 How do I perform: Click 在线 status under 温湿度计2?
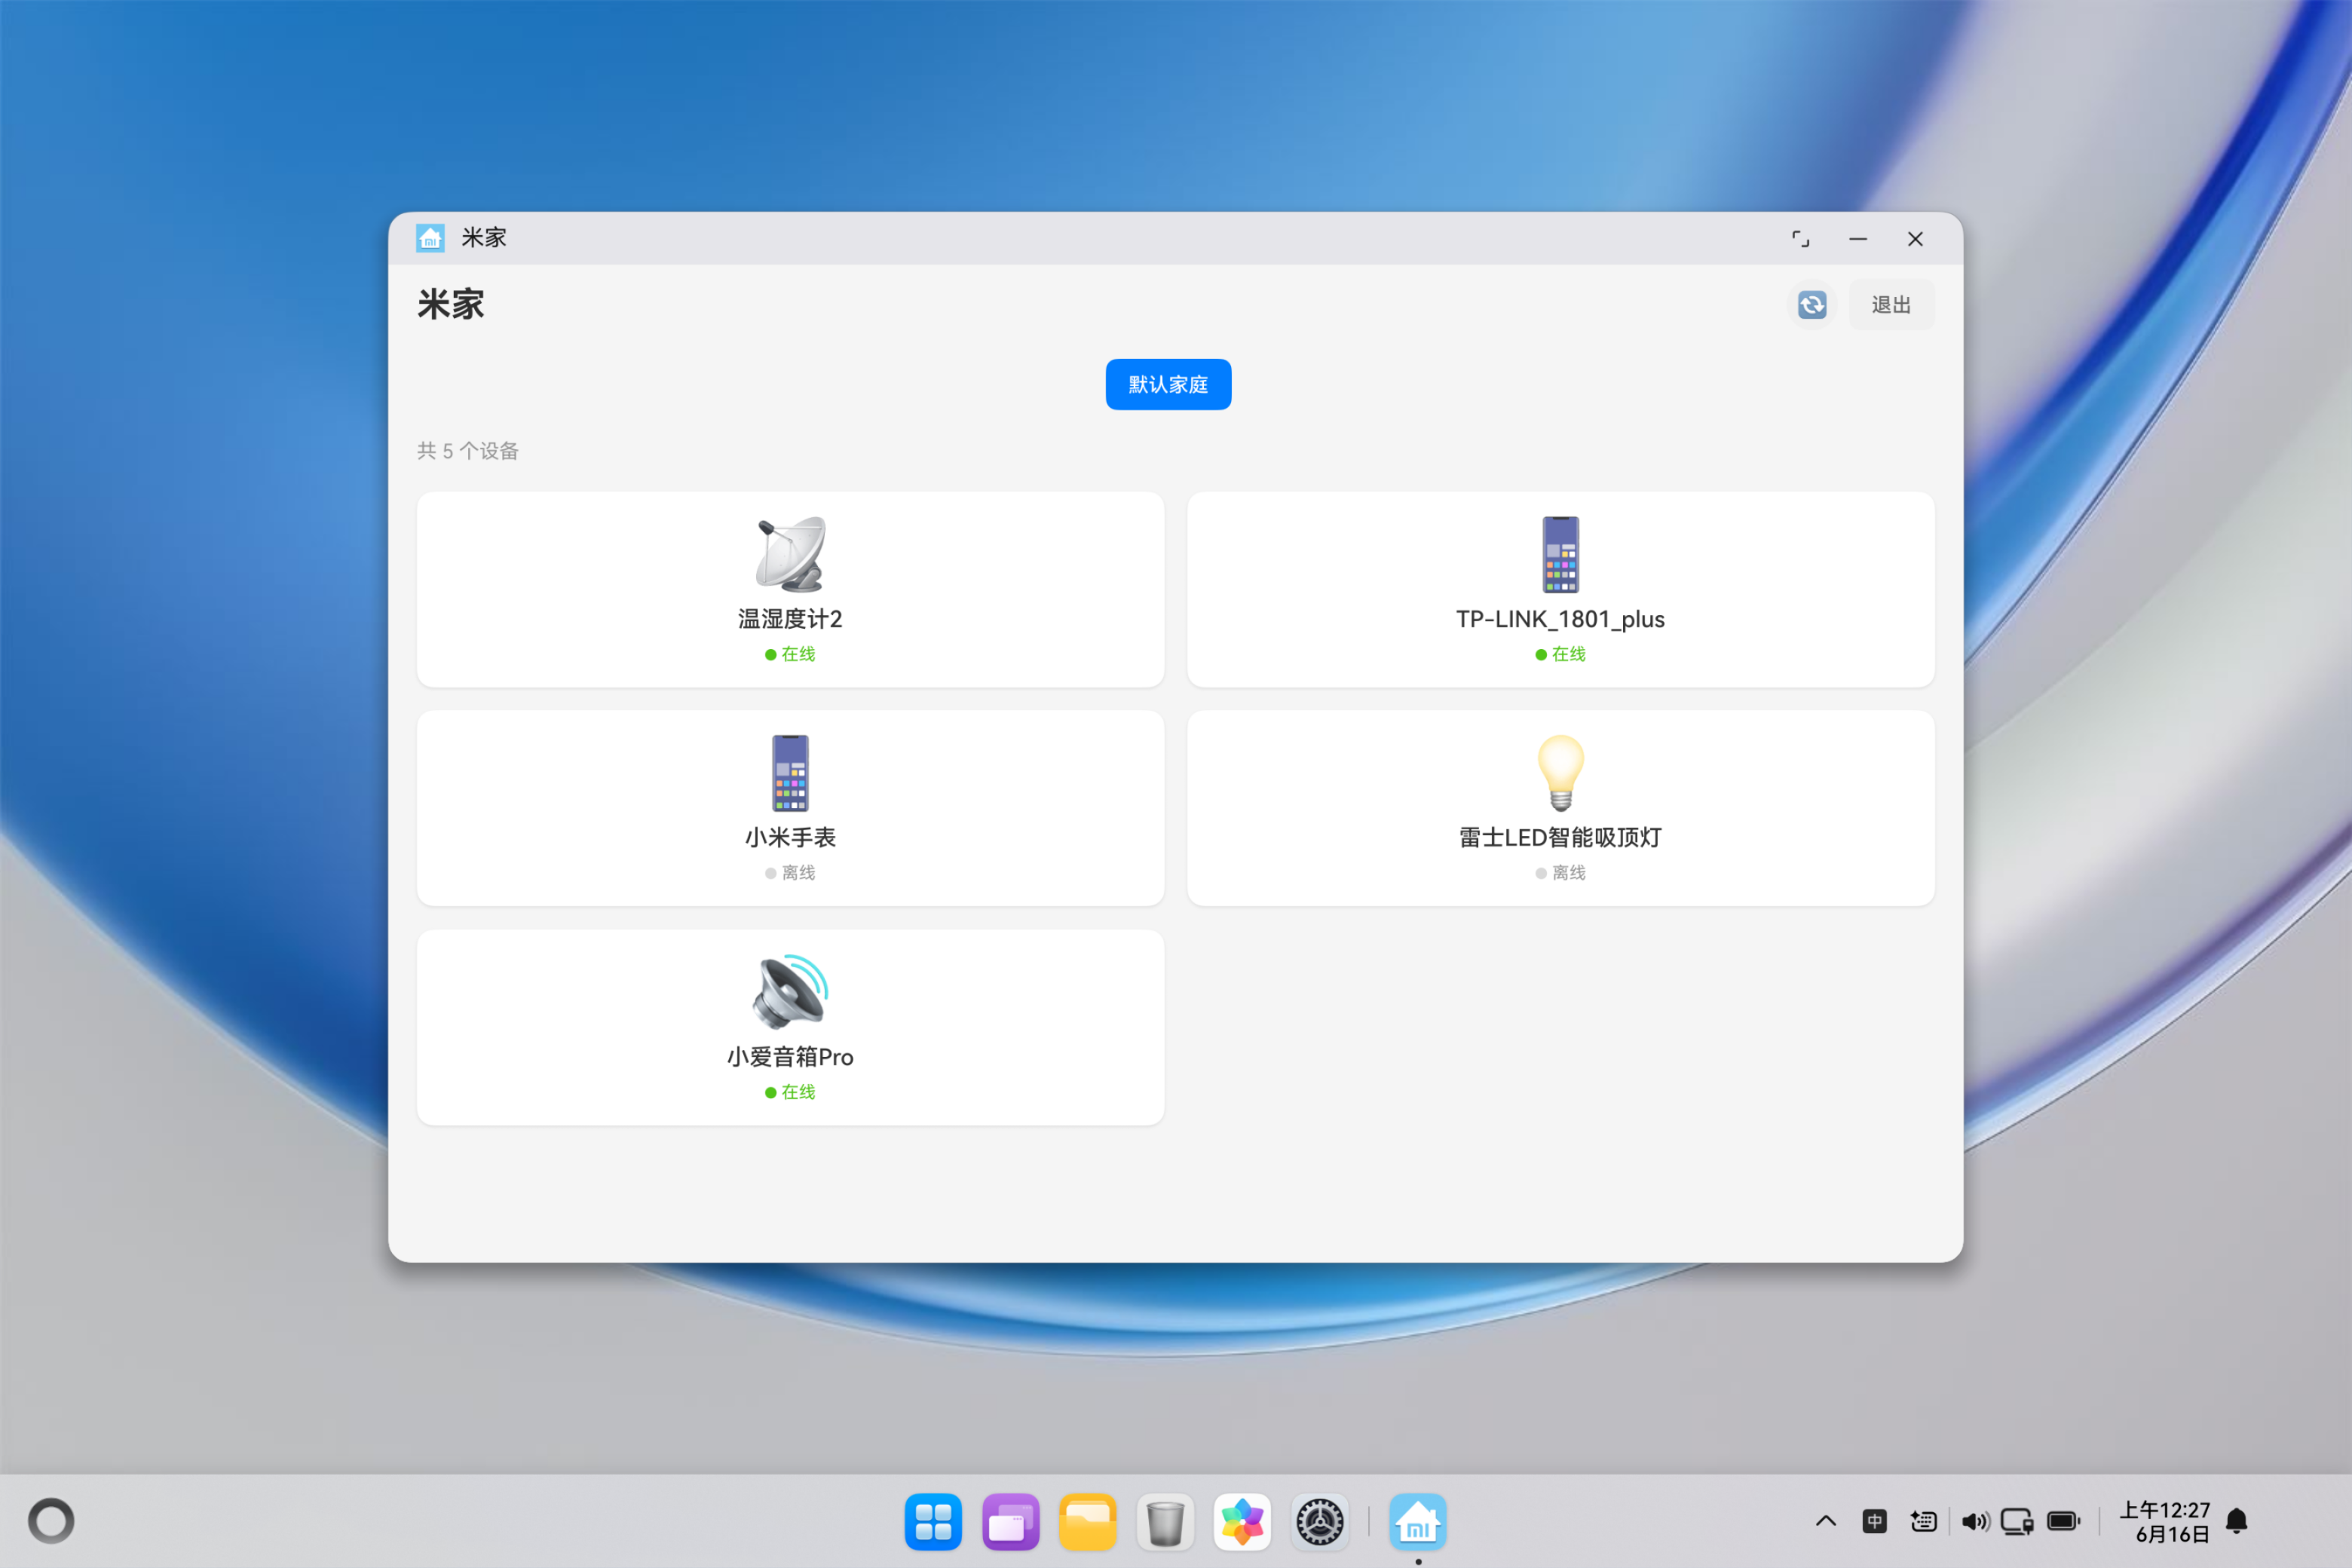point(790,654)
